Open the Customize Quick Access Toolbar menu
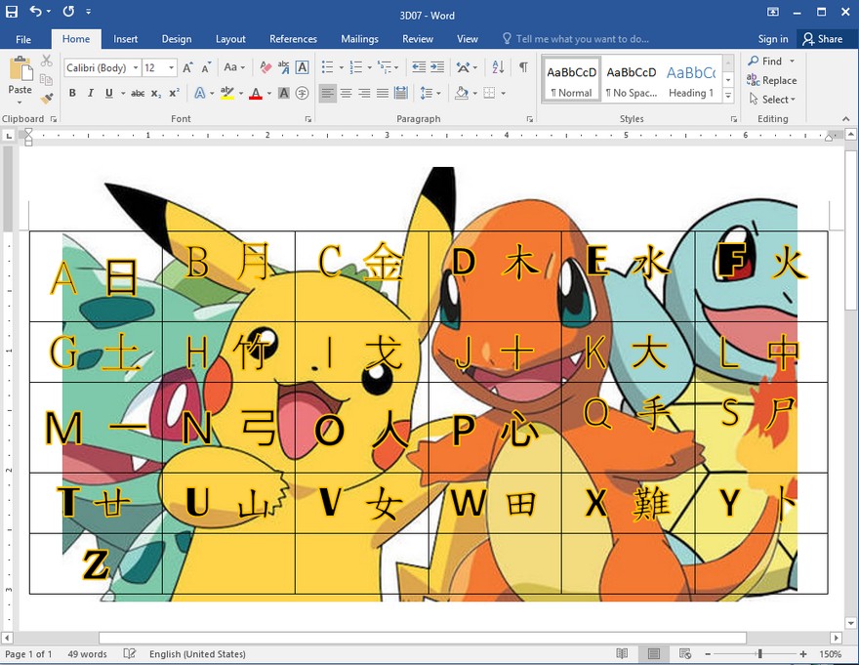The width and height of the screenshot is (859, 665). (x=88, y=11)
